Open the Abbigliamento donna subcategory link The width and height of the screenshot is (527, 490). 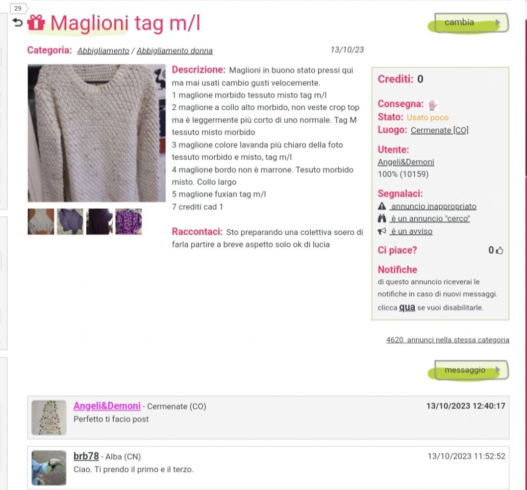pyautogui.click(x=175, y=50)
